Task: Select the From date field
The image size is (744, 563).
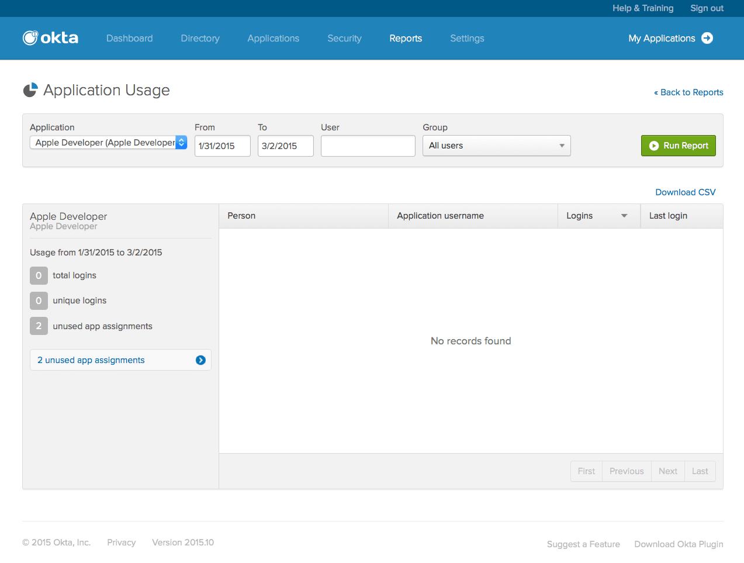Action: [x=222, y=146]
